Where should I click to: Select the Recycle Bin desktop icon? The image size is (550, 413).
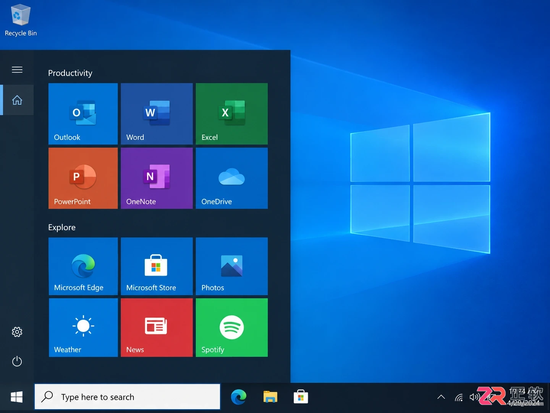tap(21, 20)
